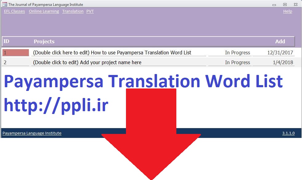Click the Add column header button

click(x=280, y=41)
